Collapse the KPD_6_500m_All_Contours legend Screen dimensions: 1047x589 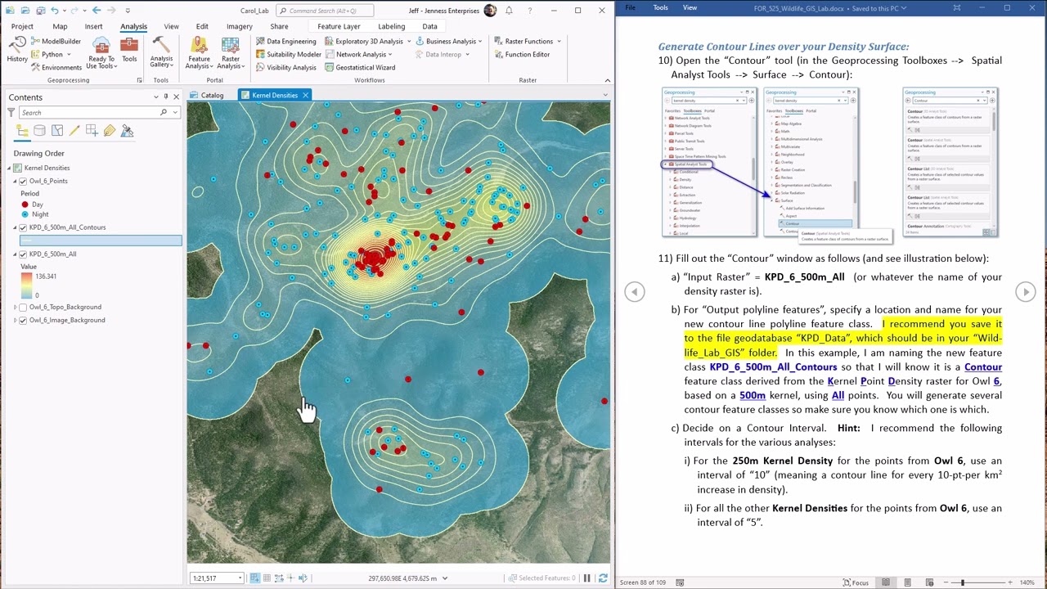[x=15, y=227]
